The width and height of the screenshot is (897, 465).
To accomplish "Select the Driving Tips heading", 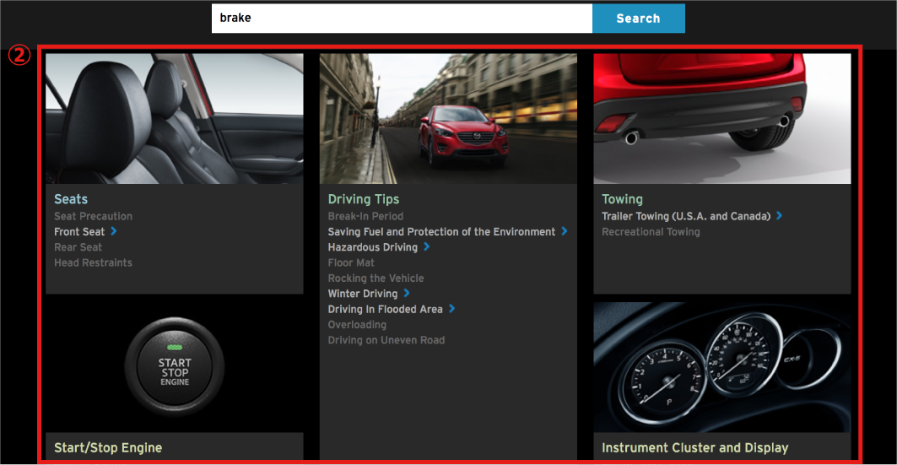I will pos(363,199).
